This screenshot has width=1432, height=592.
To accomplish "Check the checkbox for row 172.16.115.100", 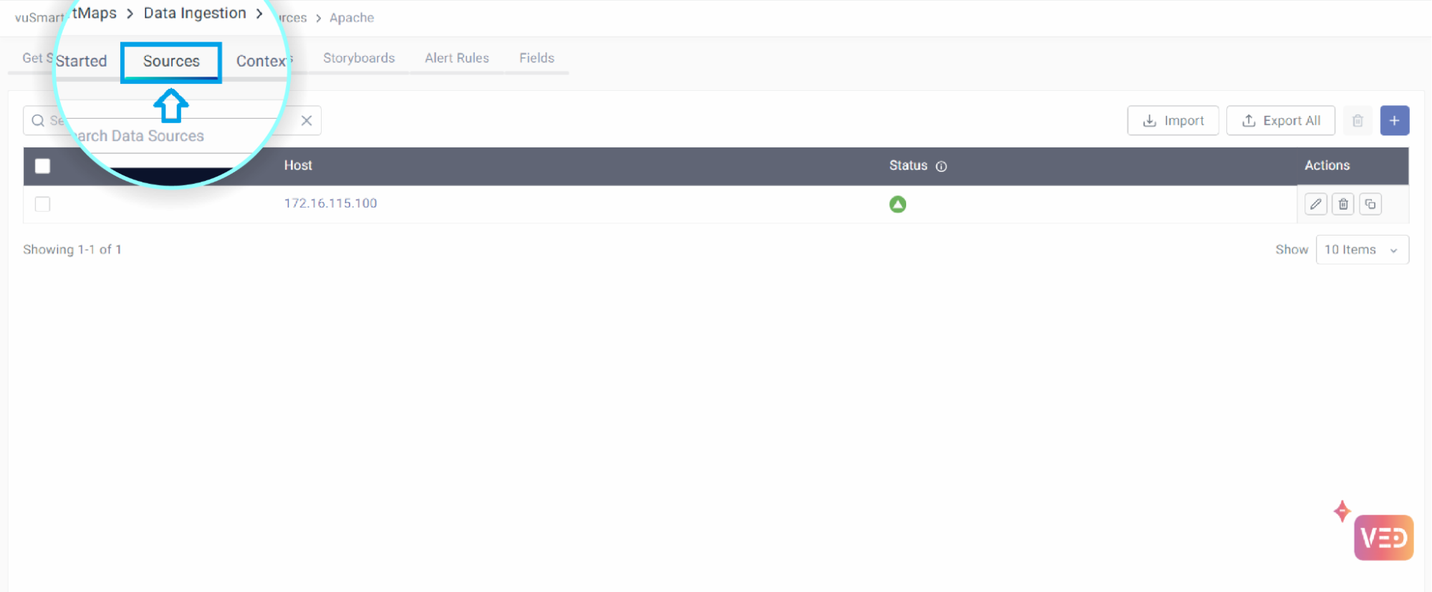I will point(43,204).
